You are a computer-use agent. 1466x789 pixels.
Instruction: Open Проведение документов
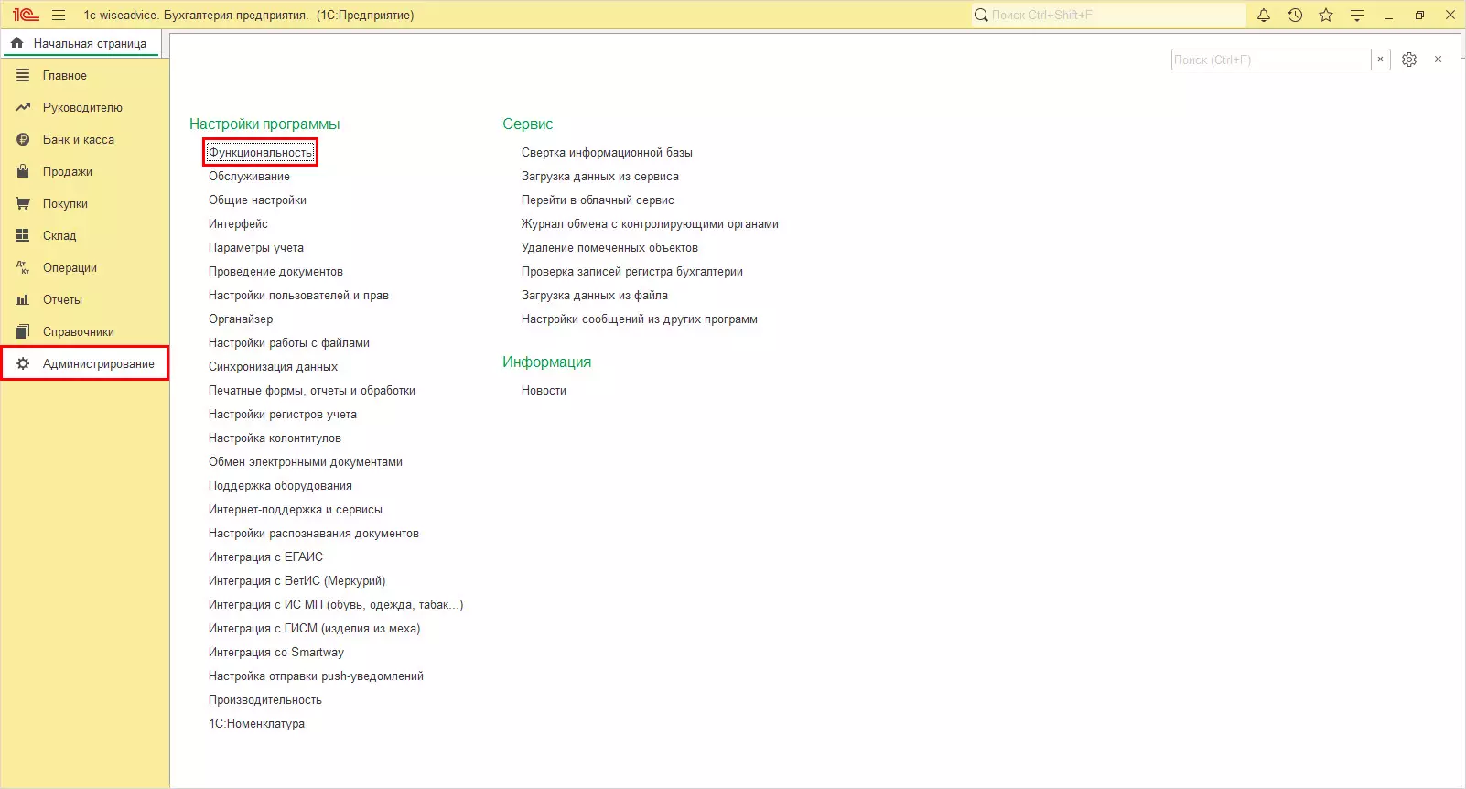point(275,271)
